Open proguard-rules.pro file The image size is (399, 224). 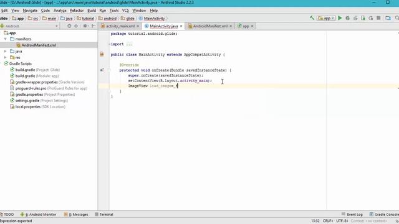pos(49,88)
